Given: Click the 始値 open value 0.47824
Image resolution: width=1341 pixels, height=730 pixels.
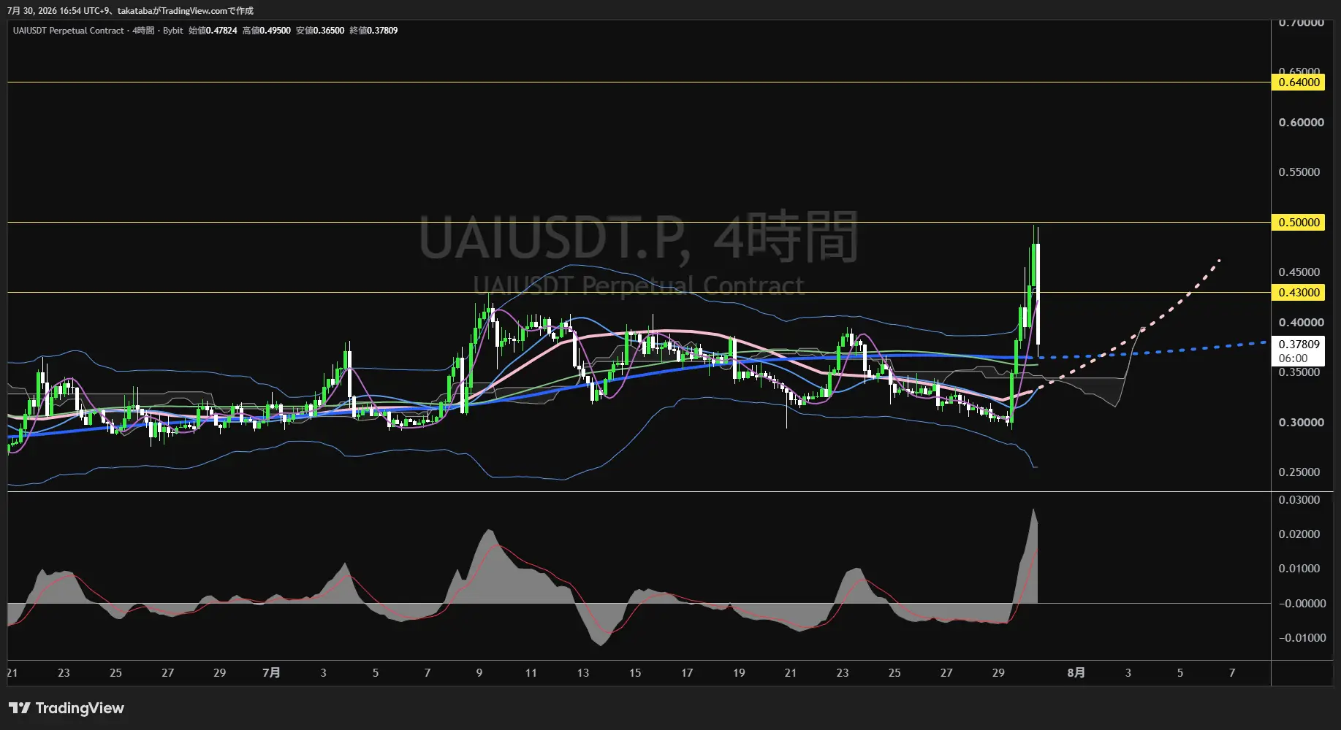Looking at the screenshot, I should [221, 31].
